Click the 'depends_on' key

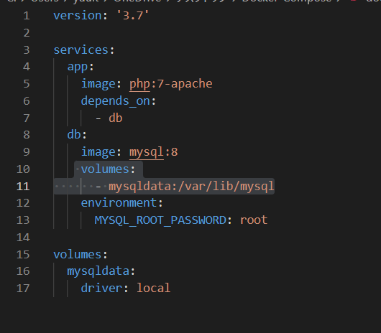tap(116, 101)
